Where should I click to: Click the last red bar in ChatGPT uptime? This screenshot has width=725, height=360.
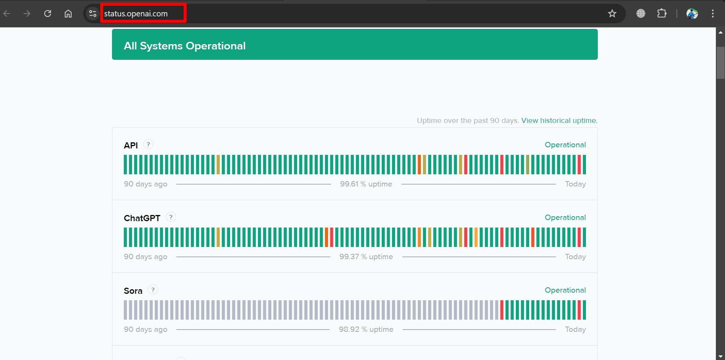pos(579,237)
